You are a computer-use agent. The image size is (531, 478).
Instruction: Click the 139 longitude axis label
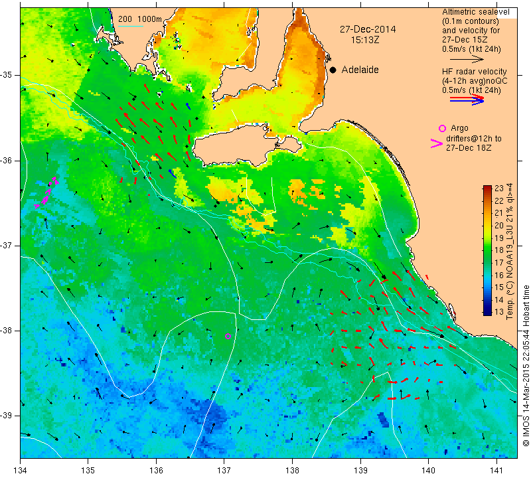[360, 471]
